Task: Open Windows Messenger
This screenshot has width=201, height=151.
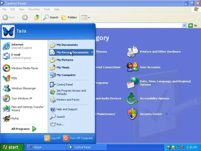Action: point(24,88)
